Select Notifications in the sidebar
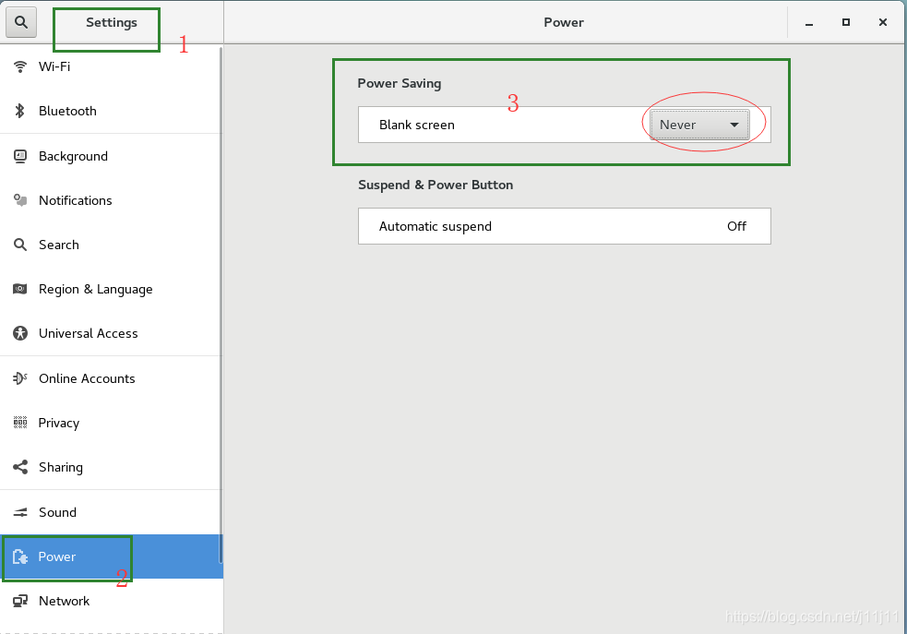 (111, 200)
